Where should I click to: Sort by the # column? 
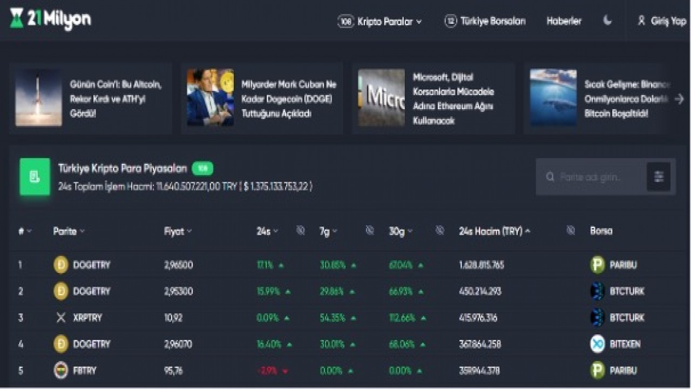click(25, 231)
